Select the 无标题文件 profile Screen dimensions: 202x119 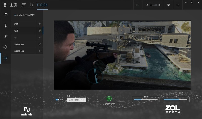pos(23,44)
